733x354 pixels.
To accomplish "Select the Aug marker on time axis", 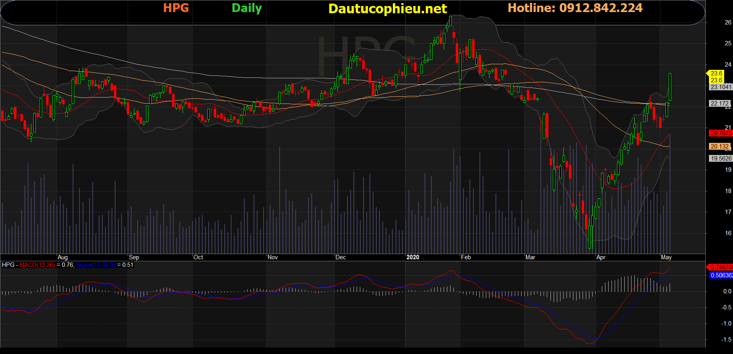I will [63, 257].
